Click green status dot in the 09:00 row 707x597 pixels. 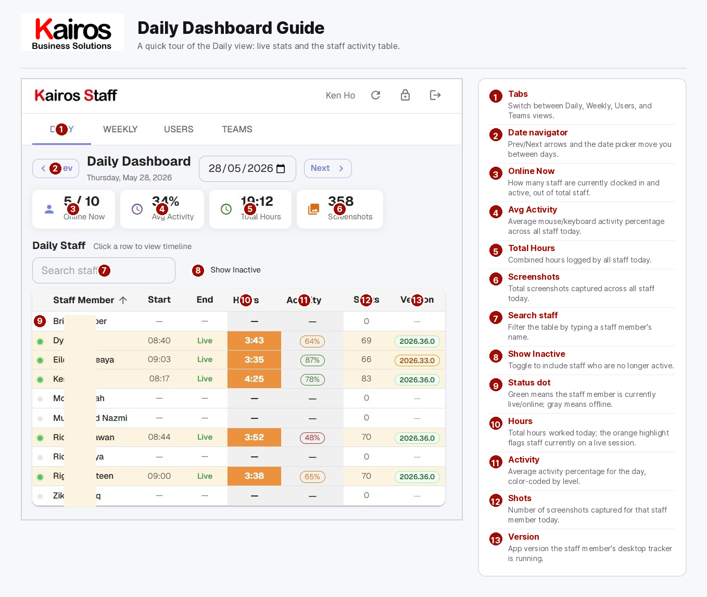(40, 477)
